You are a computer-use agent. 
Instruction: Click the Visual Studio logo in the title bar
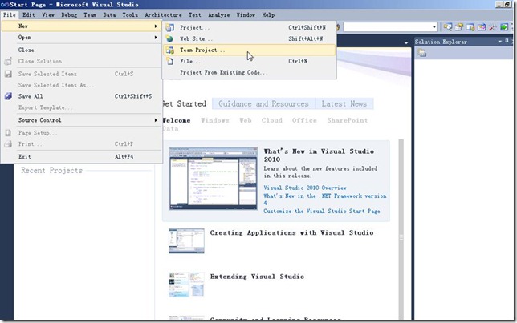[5, 4]
